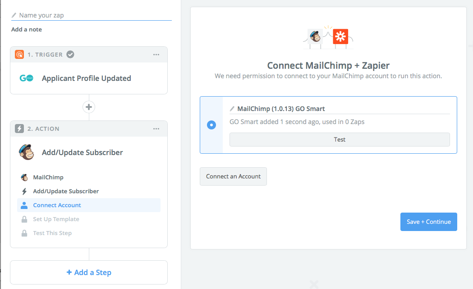The image size is (473, 289).
Task: Click the Add a note link
Action: point(27,30)
